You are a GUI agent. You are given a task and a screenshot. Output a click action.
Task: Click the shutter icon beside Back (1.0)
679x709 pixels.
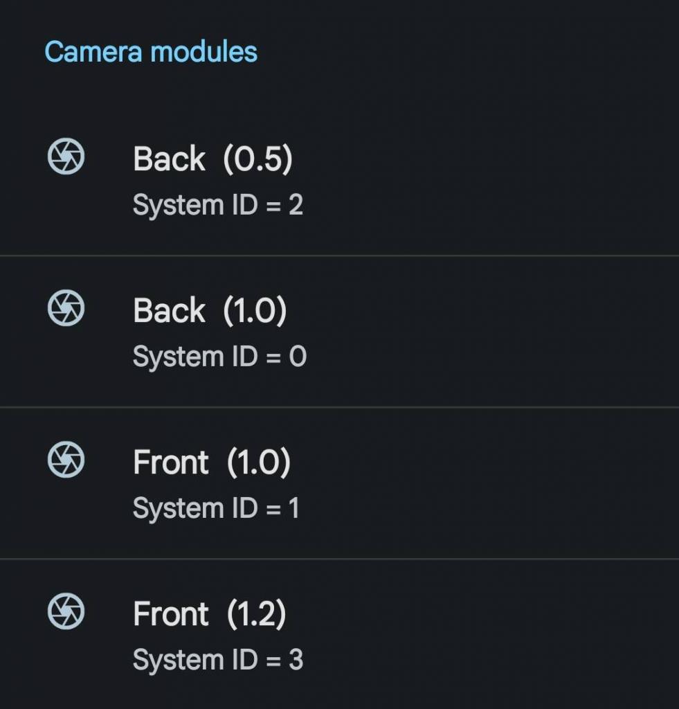click(x=66, y=307)
